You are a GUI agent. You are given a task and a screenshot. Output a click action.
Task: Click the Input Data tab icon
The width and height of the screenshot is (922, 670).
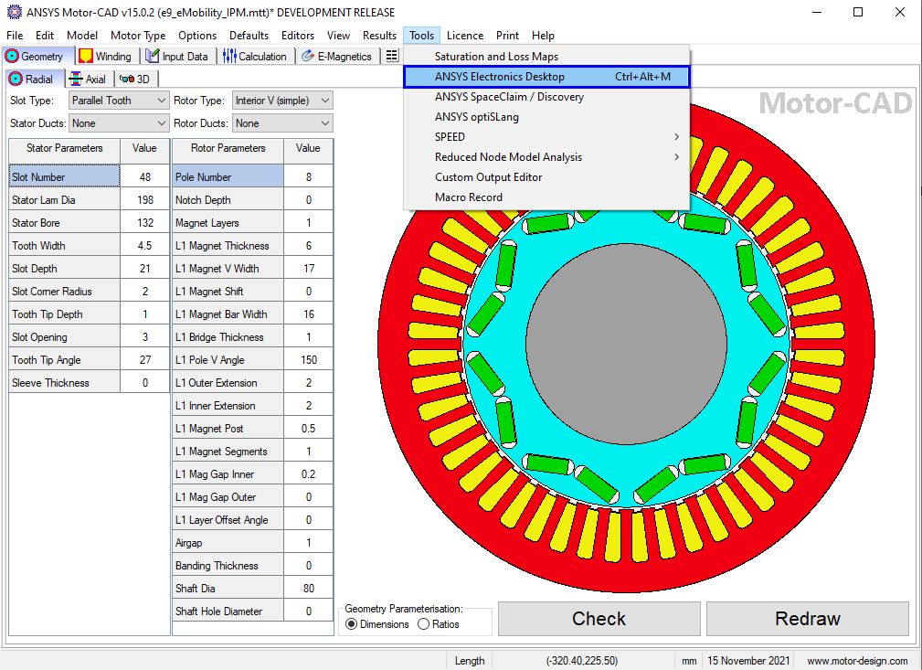[153, 57]
